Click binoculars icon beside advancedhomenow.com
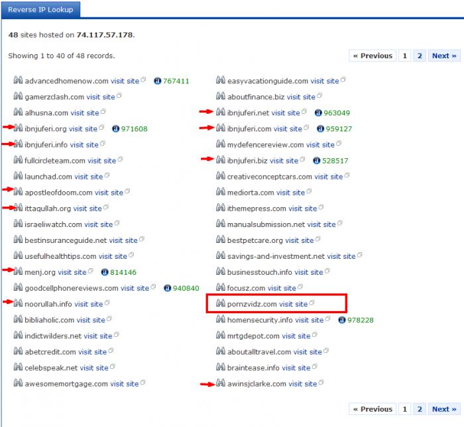Image resolution: width=464 pixels, height=427 pixels. [18, 80]
